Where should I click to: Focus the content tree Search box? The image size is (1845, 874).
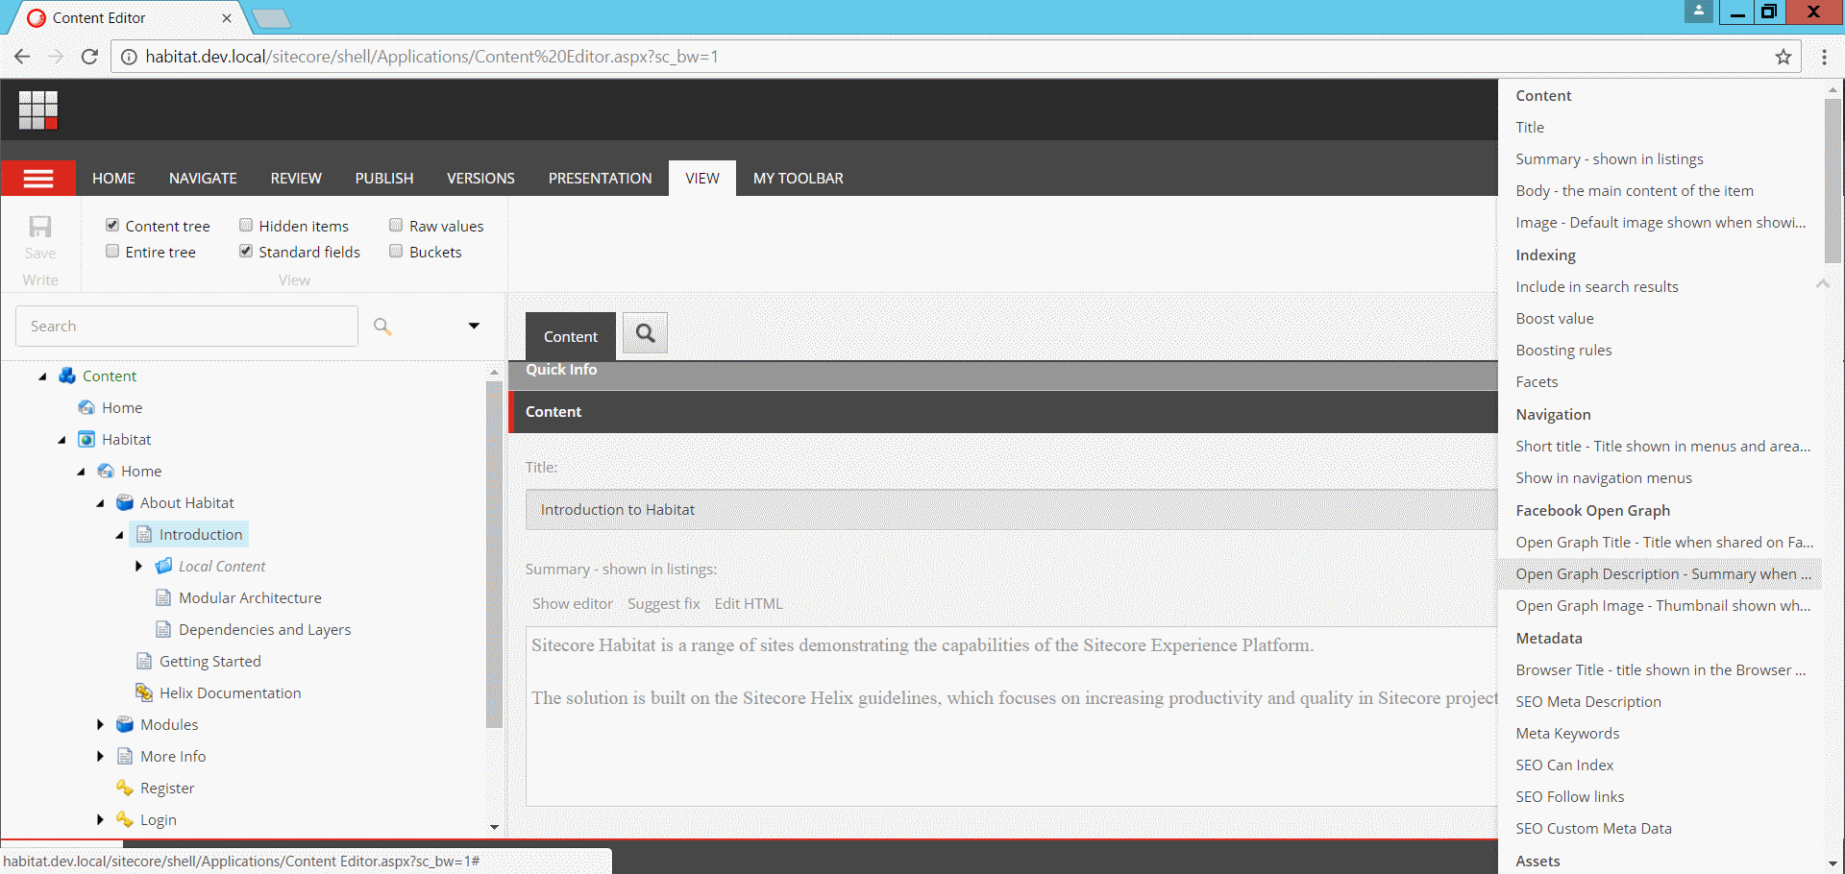click(186, 327)
